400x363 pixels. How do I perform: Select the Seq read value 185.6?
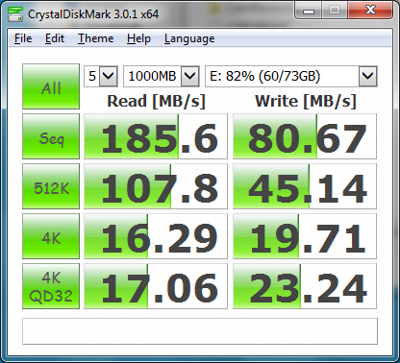[156, 136]
